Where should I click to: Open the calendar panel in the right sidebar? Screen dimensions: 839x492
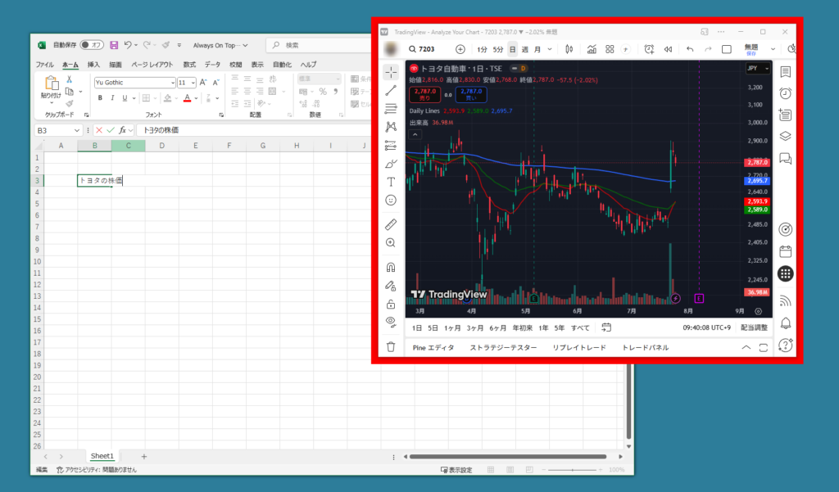(x=786, y=251)
